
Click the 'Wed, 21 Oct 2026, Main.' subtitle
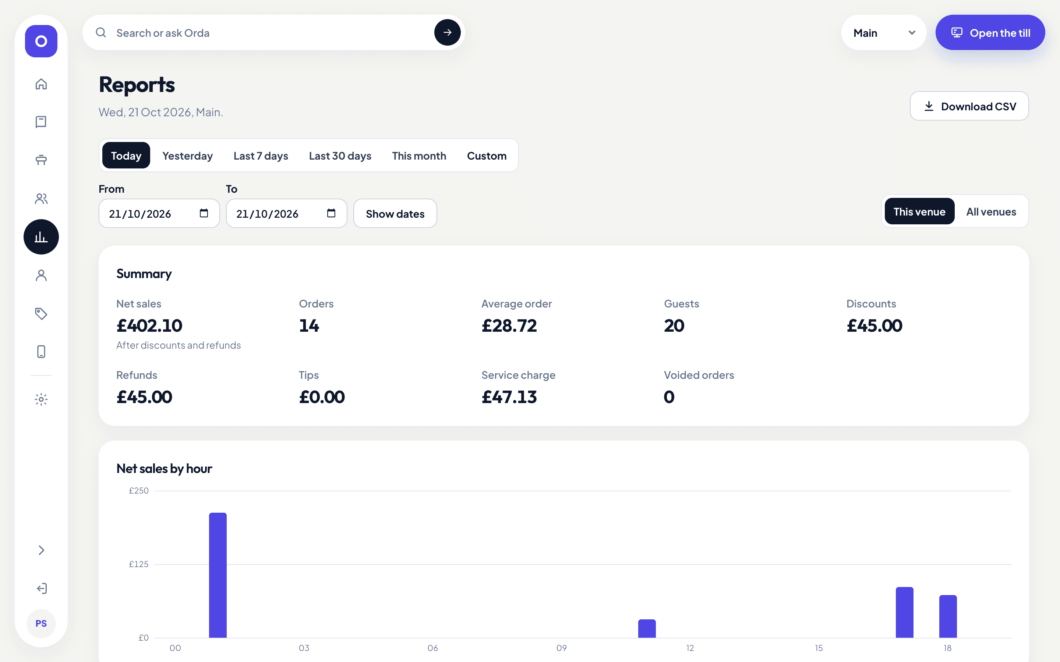tap(161, 112)
